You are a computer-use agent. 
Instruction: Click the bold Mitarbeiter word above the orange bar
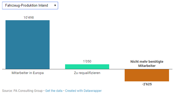[147, 66]
